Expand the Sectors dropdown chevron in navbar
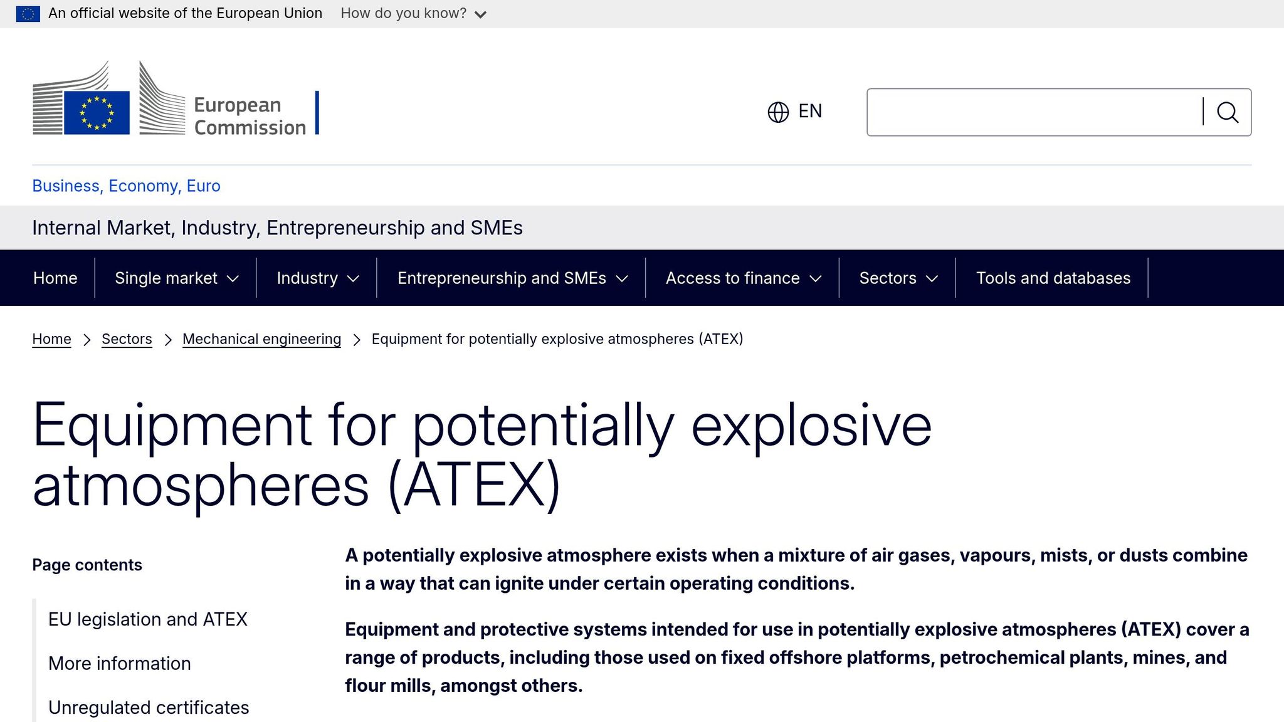Viewport: 1284px width, 722px height. pos(932,279)
